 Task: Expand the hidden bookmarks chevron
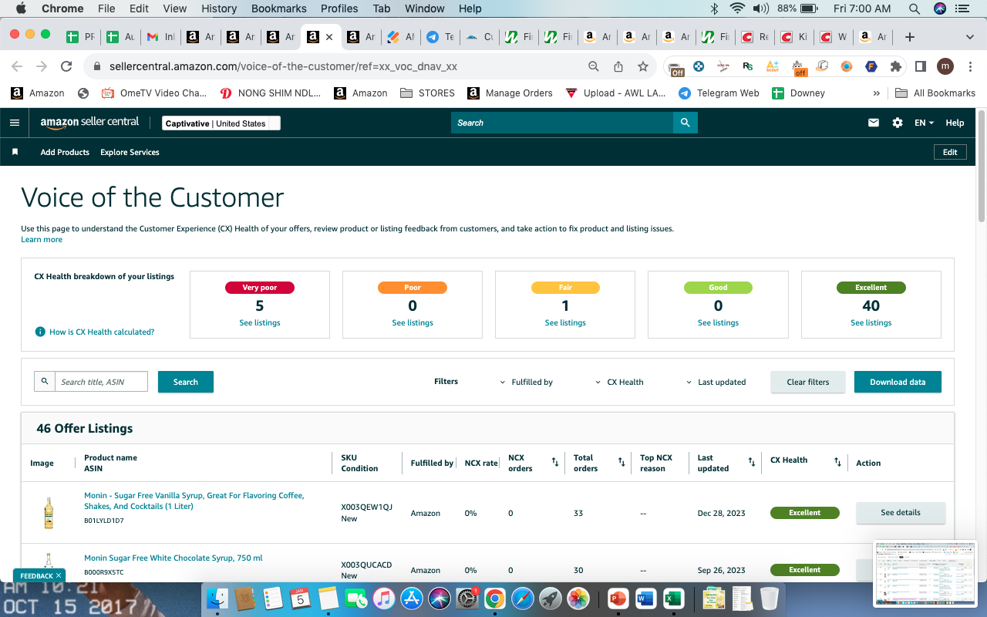[876, 93]
